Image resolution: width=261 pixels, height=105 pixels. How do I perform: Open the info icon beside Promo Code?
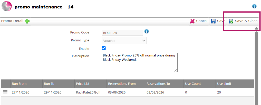click(147, 31)
